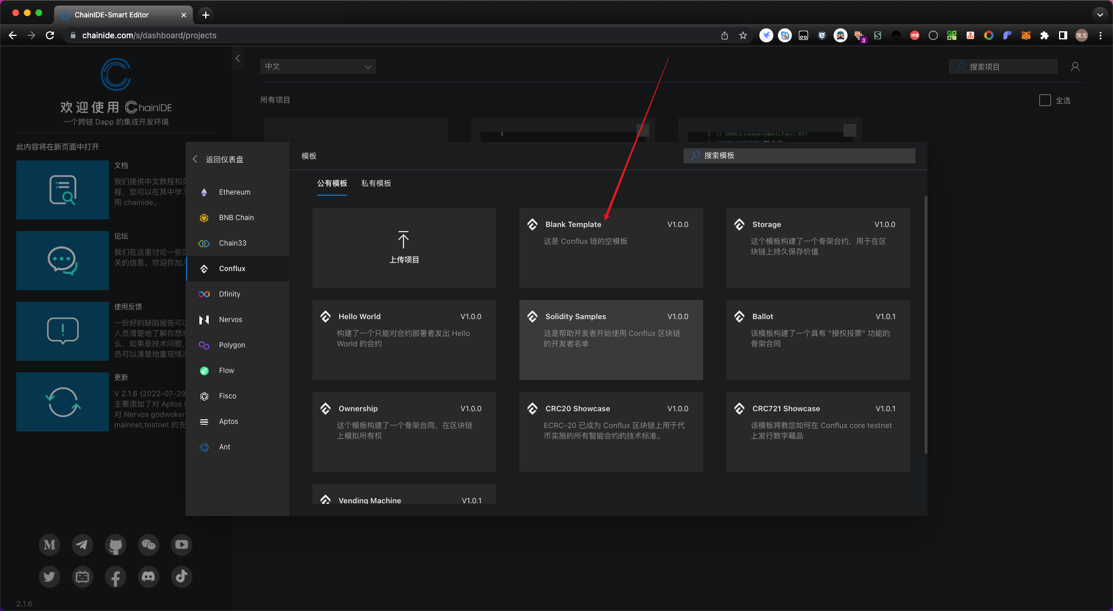Viewport: 1113px width, 611px height.
Task: Click the 搜索项目 search field
Action: [x=1003, y=67]
